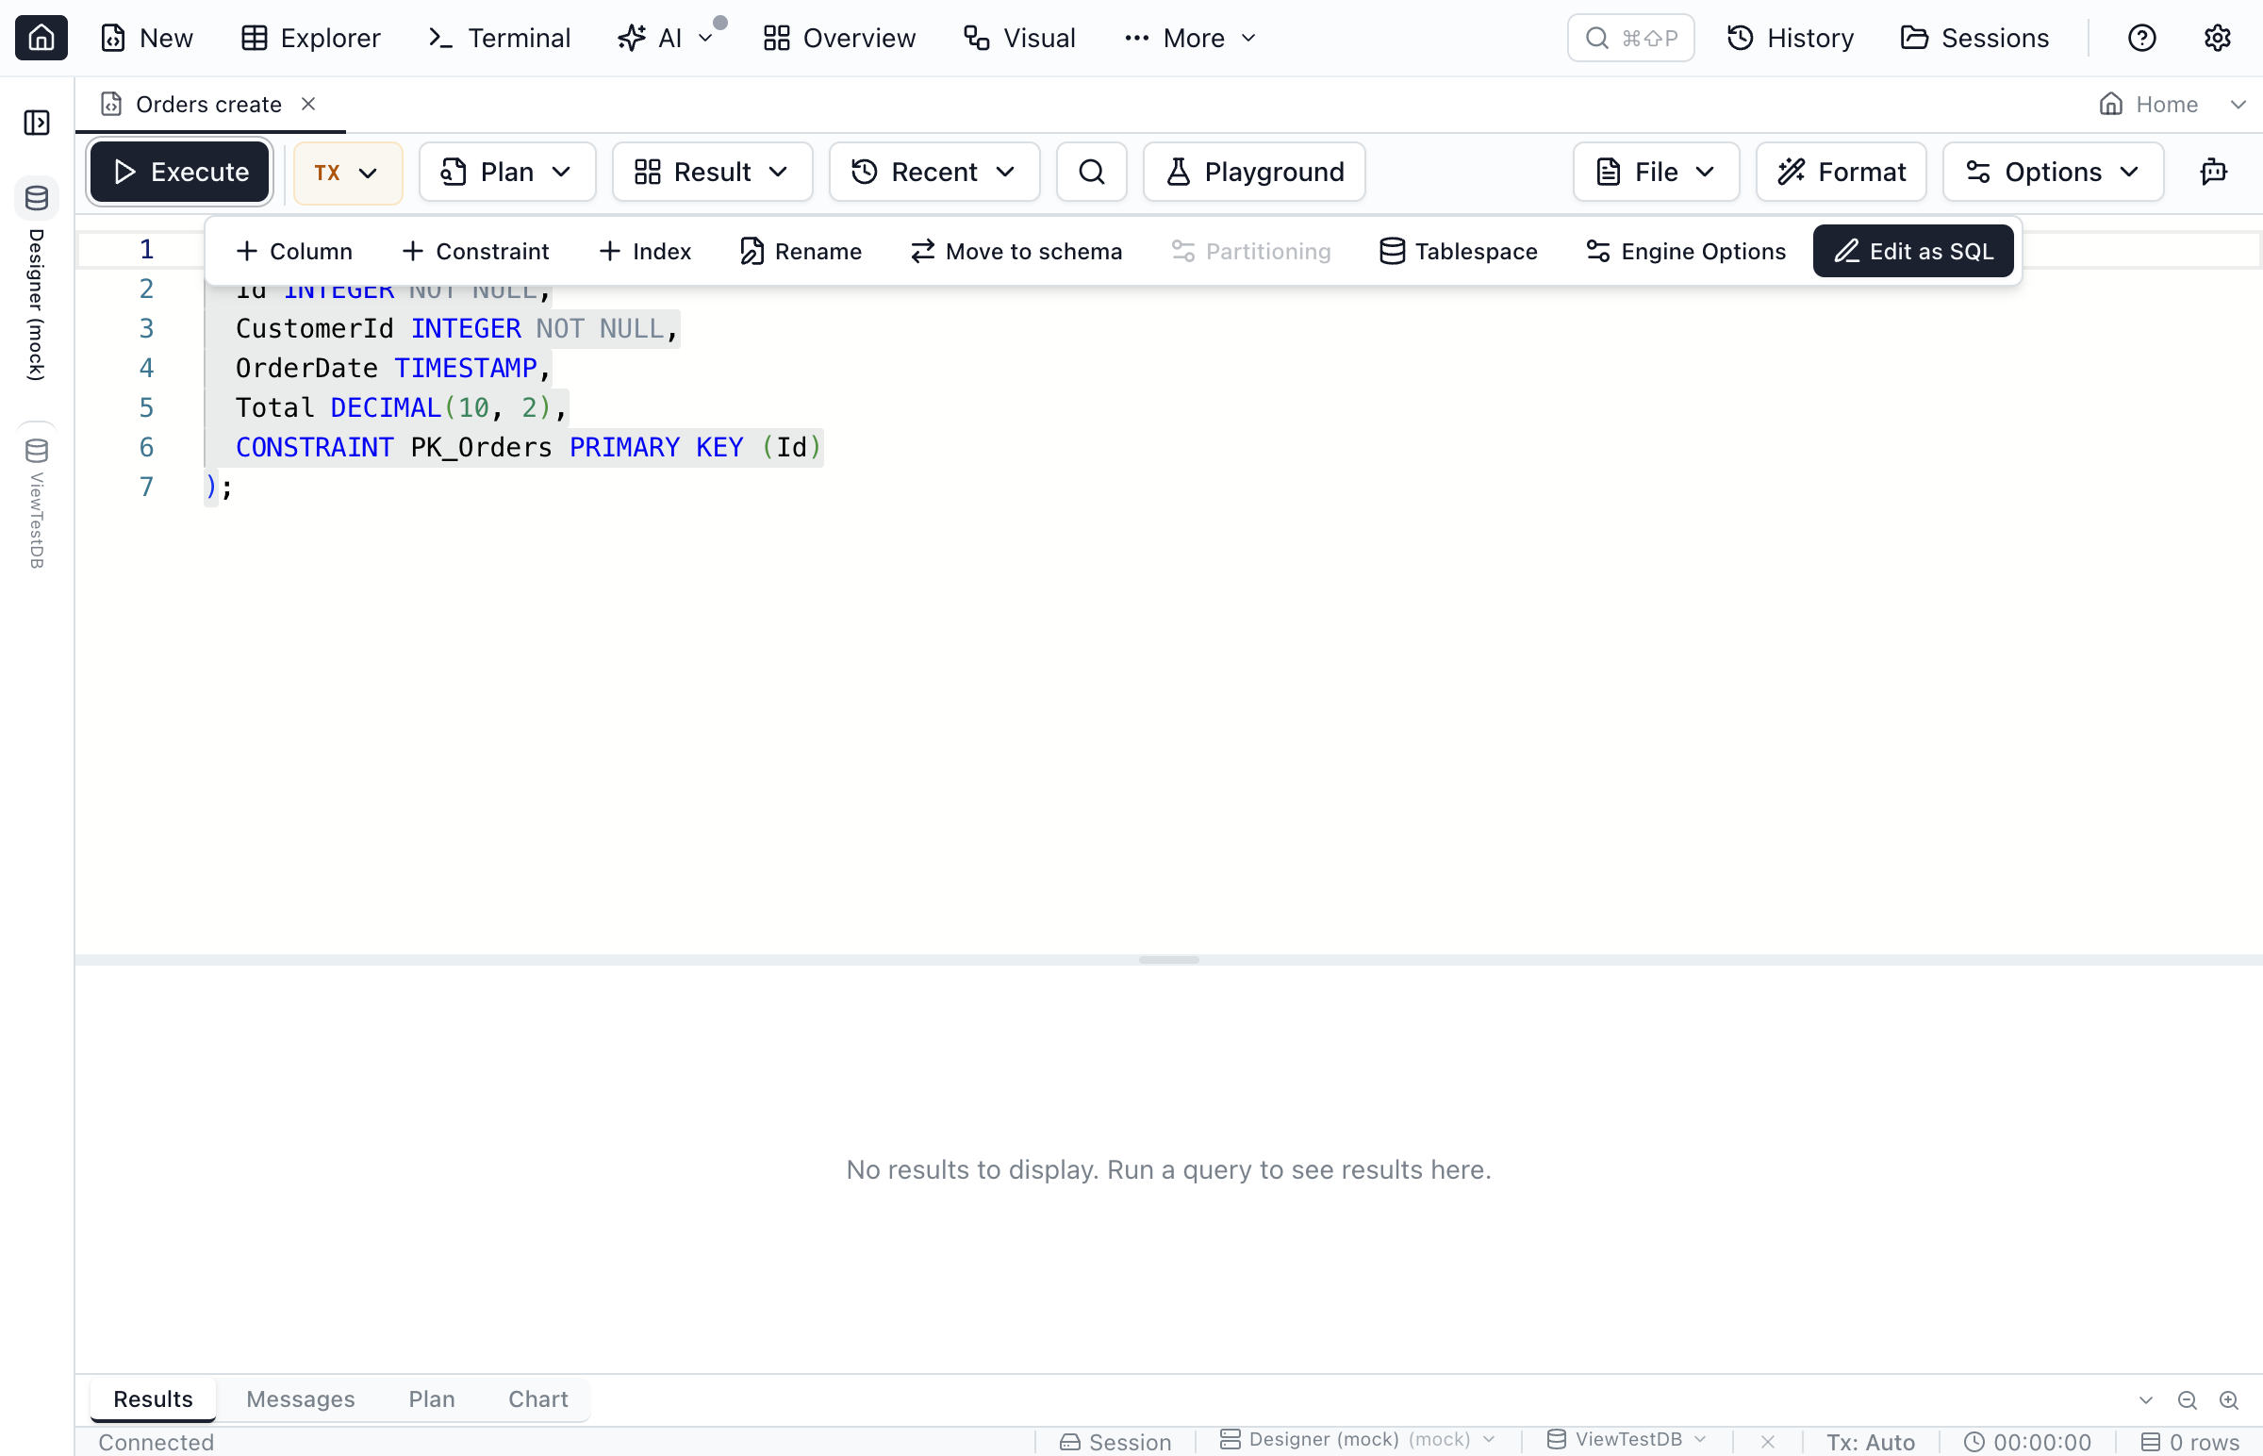
Task: Open a New query file
Action: click(146, 38)
